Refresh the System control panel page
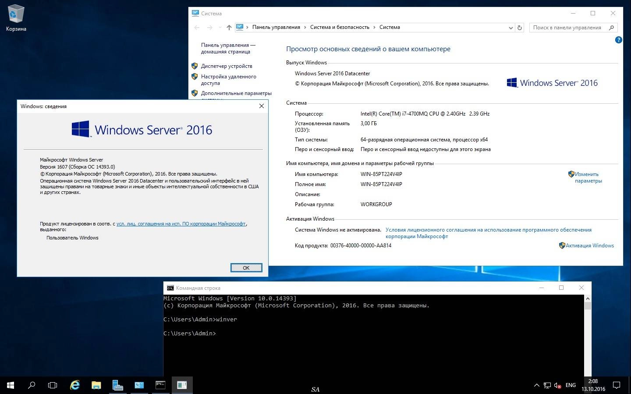The width and height of the screenshot is (631, 394). click(520, 28)
